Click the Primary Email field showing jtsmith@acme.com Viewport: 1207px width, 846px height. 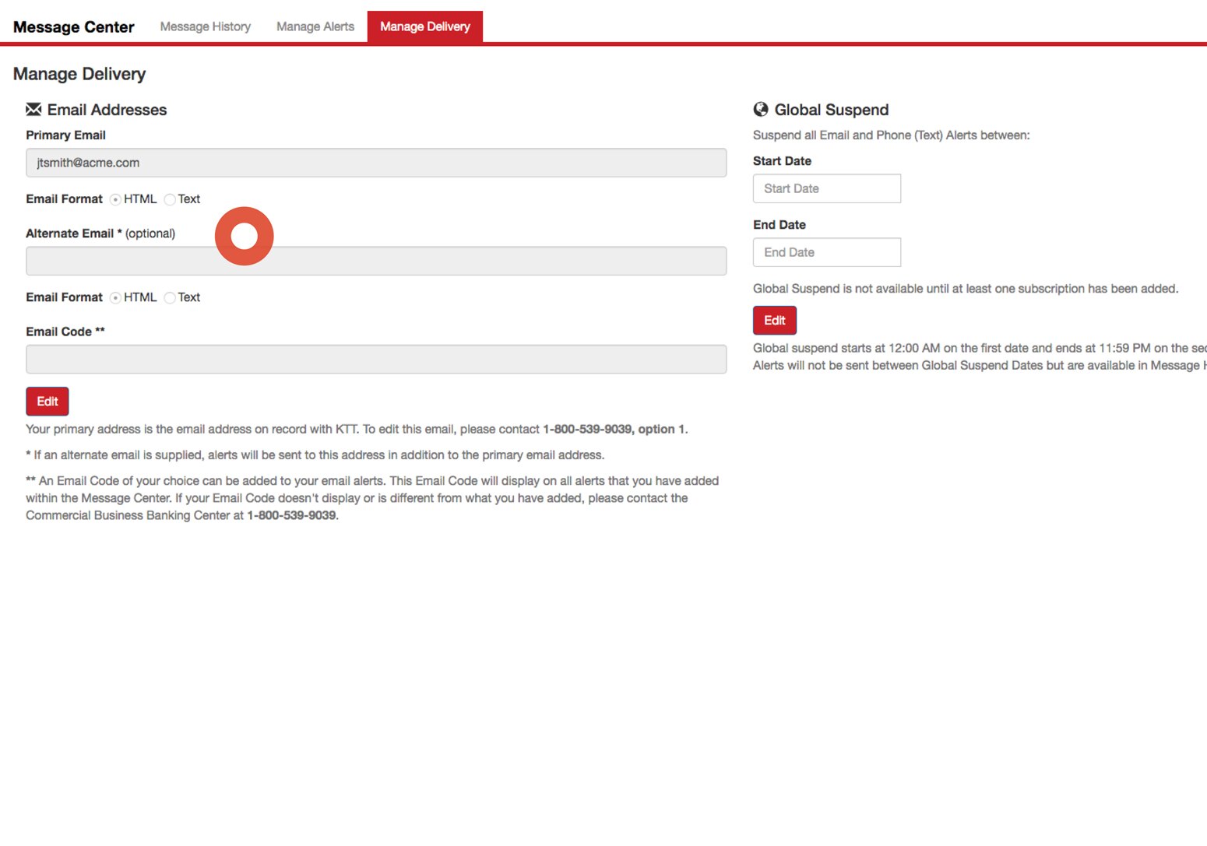click(376, 163)
